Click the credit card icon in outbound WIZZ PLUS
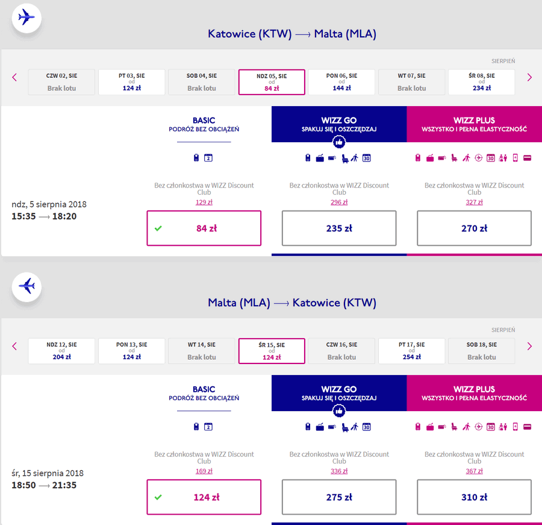 pyautogui.click(x=527, y=158)
